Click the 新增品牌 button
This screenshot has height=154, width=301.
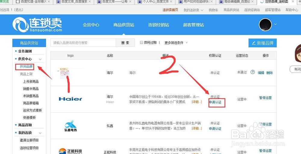(x=262, y=43)
